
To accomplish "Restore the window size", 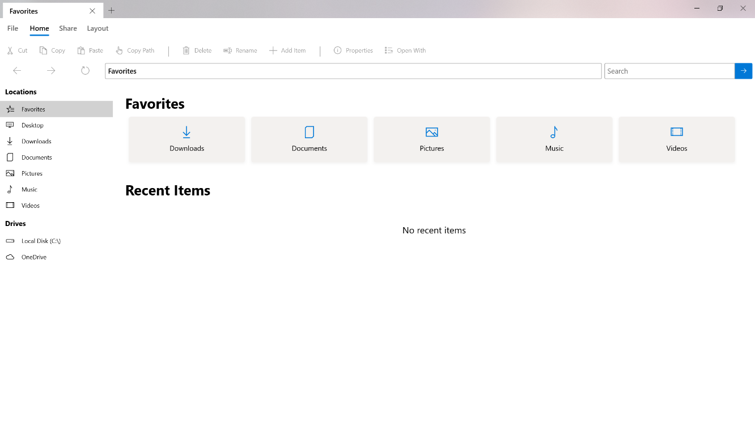I will click(x=720, y=8).
